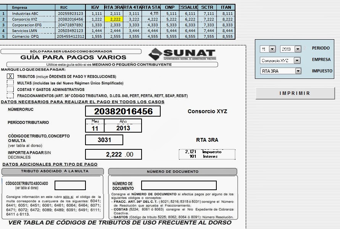Select RUC cell 20472897892

[70, 25]
